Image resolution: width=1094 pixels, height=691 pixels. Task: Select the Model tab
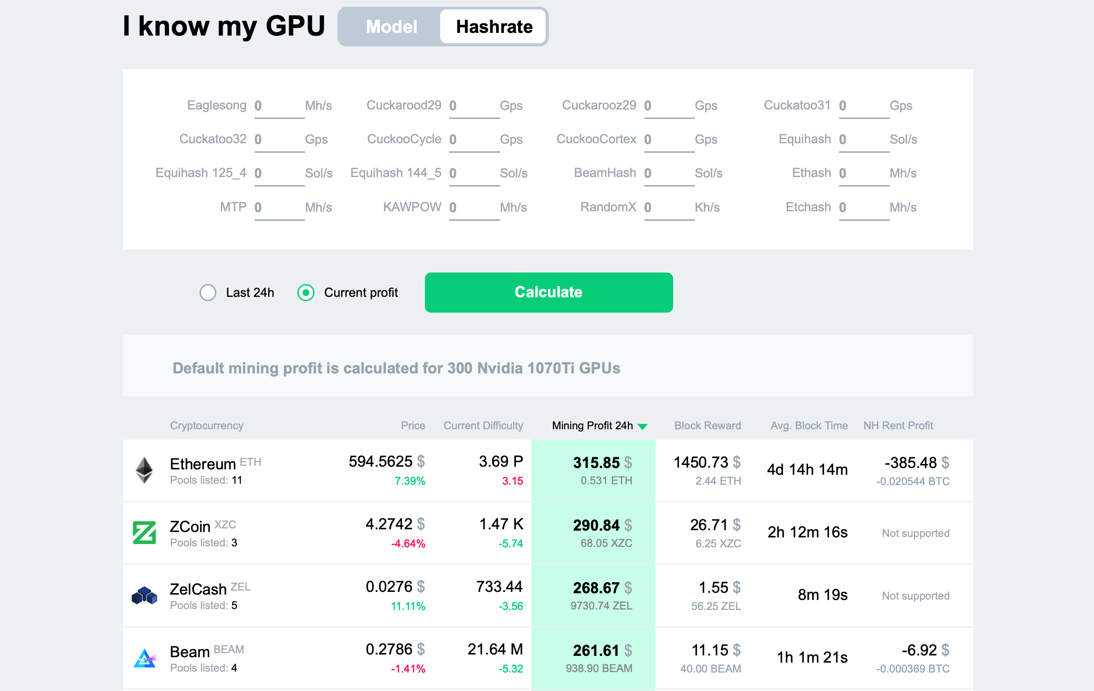[x=390, y=26]
